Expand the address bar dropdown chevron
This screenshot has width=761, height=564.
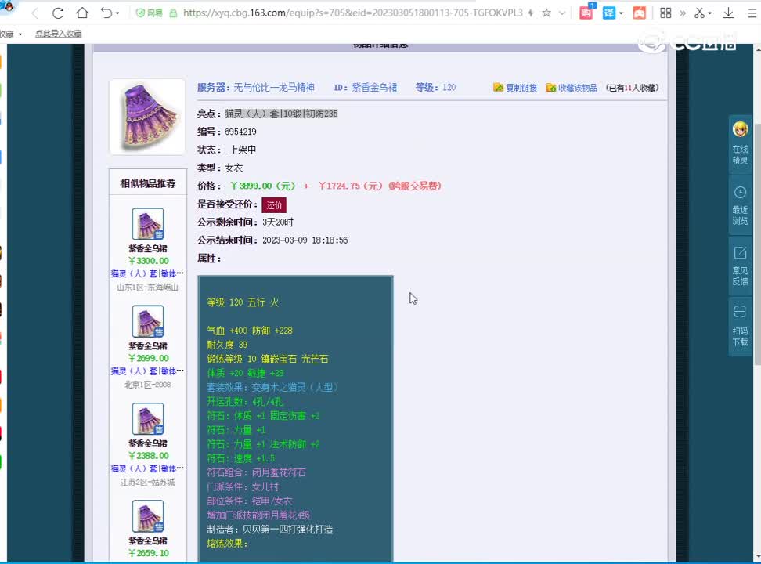(x=562, y=13)
